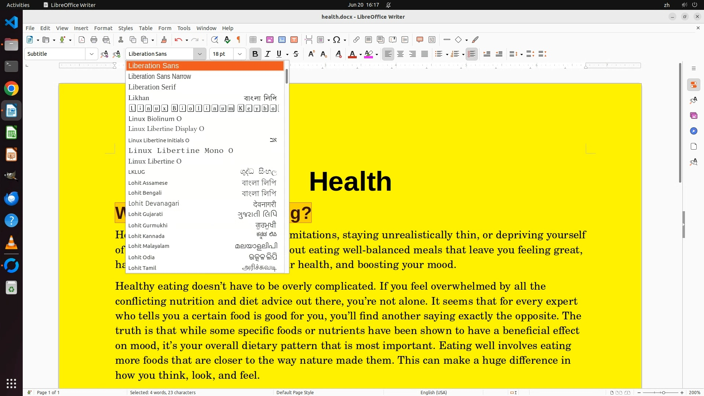Choose Lohit Devanagari font entry
The image size is (704, 396).
click(154, 203)
